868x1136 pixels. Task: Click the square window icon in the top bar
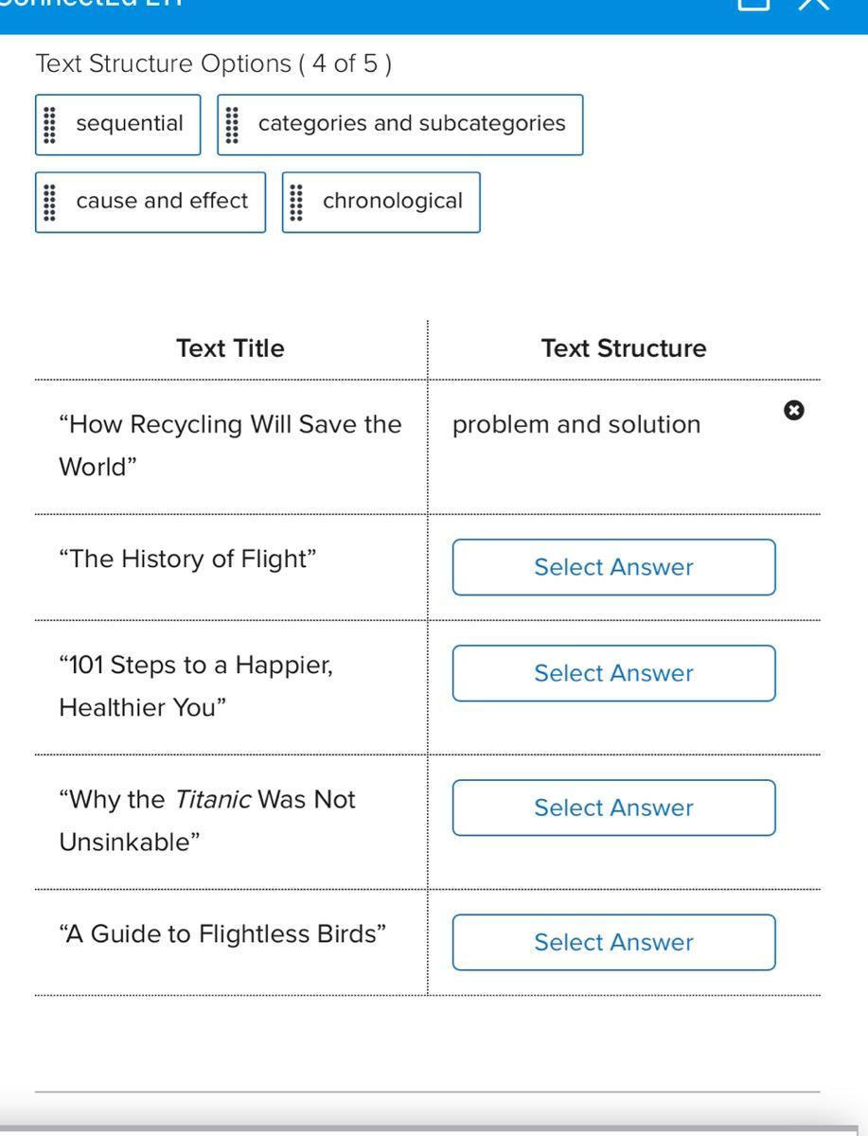click(753, 5)
